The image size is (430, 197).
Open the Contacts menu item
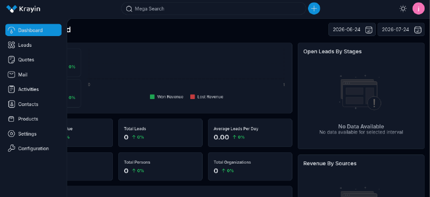(33, 104)
